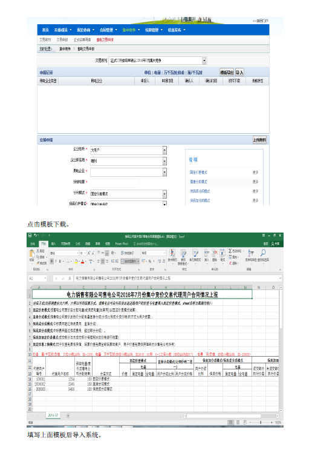This screenshot has height=459, width=315.
Task: Click the Excel undo arrow icon
Action: (36, 235)
